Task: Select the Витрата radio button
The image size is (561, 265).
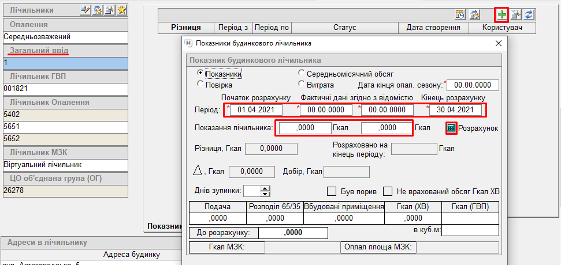Action: (x=302, y=84)
